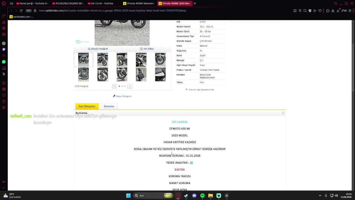Screen dimensions: 355x200
Task: Switch to the 'CFmoto 450NK Motosiklet' tab
Action: [x=139, y=3]
